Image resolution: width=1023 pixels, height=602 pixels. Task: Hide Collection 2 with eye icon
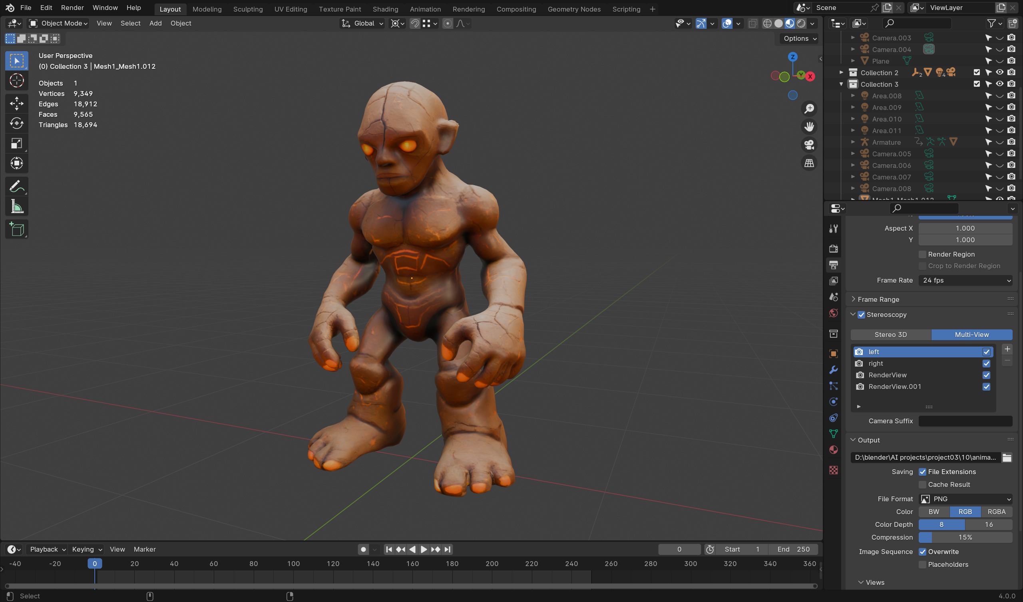999,72
